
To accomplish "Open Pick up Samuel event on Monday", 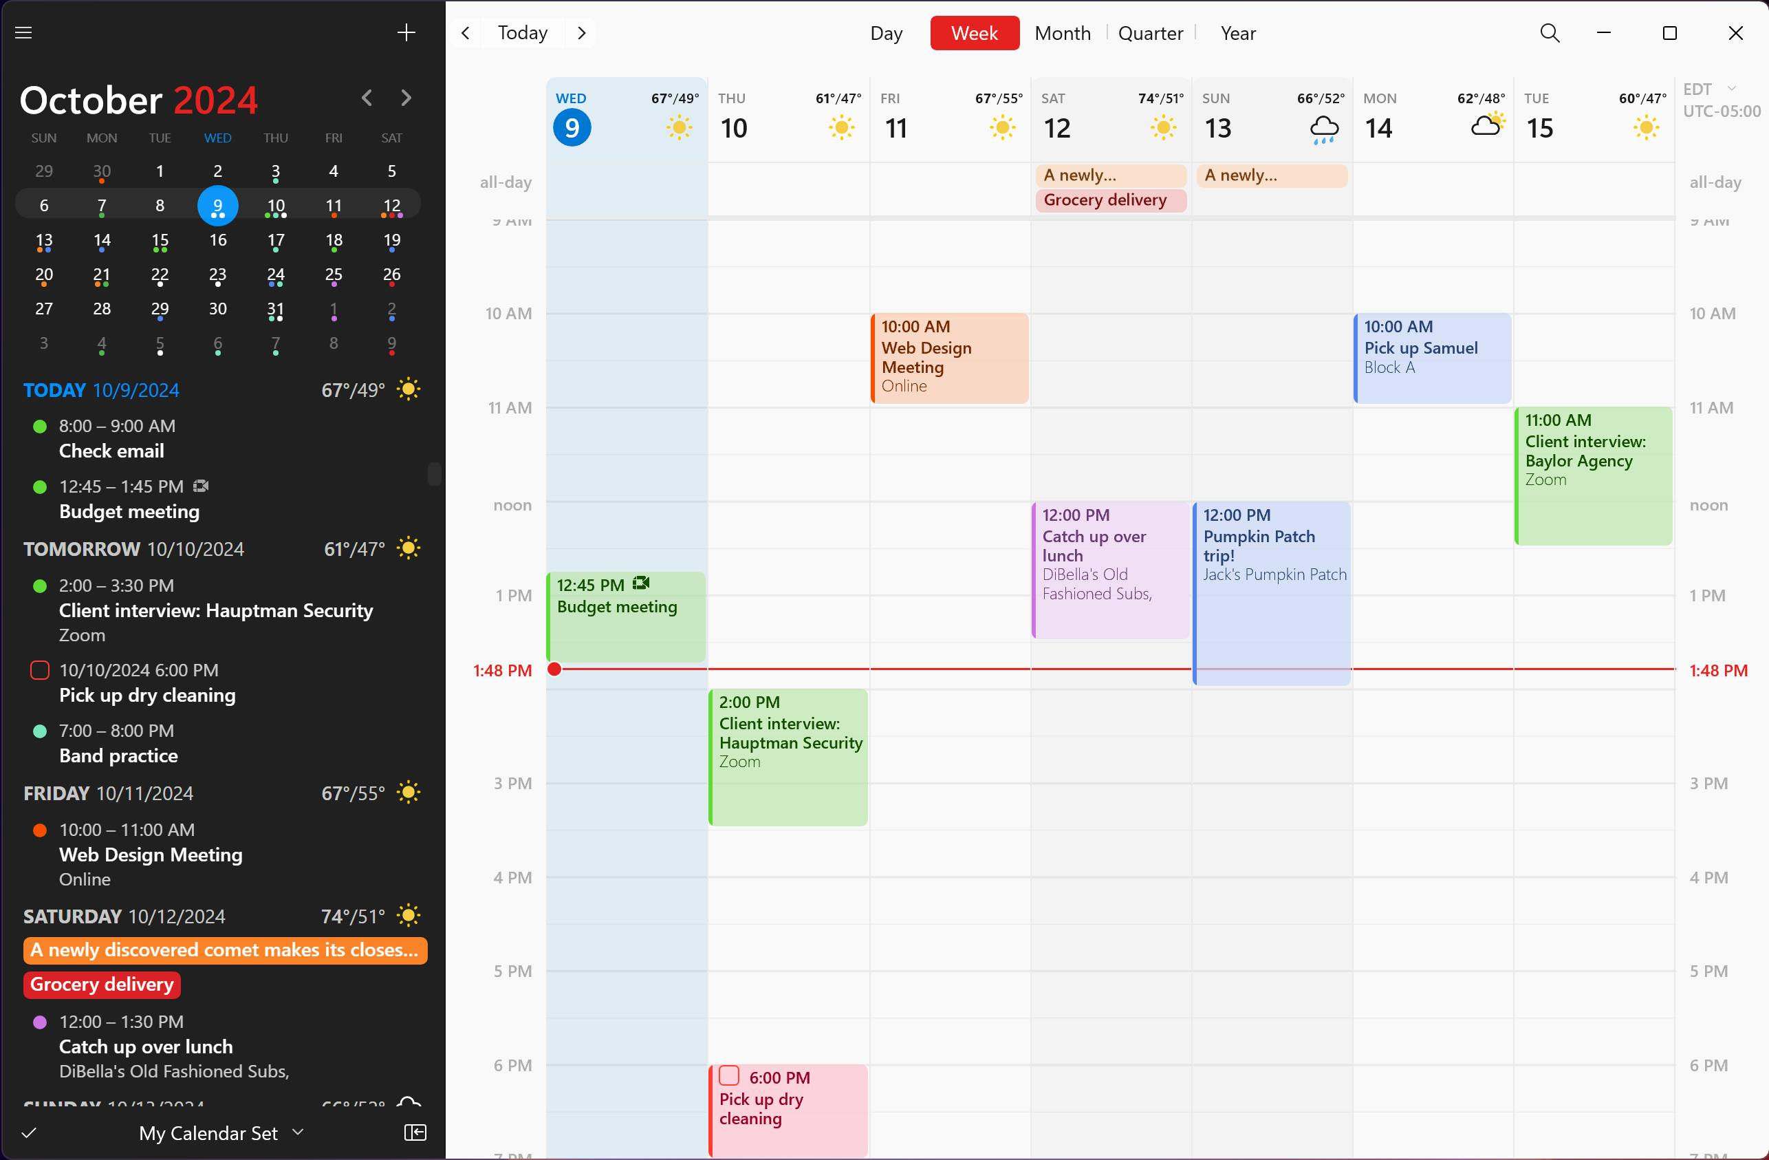I will point(1431,358).
